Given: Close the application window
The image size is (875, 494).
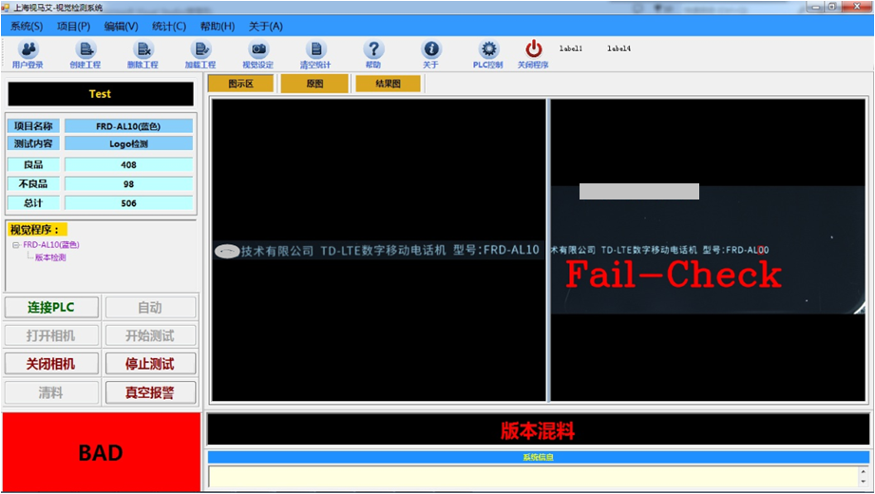Looking at the screenshot, I should click(x=857, y=7).
